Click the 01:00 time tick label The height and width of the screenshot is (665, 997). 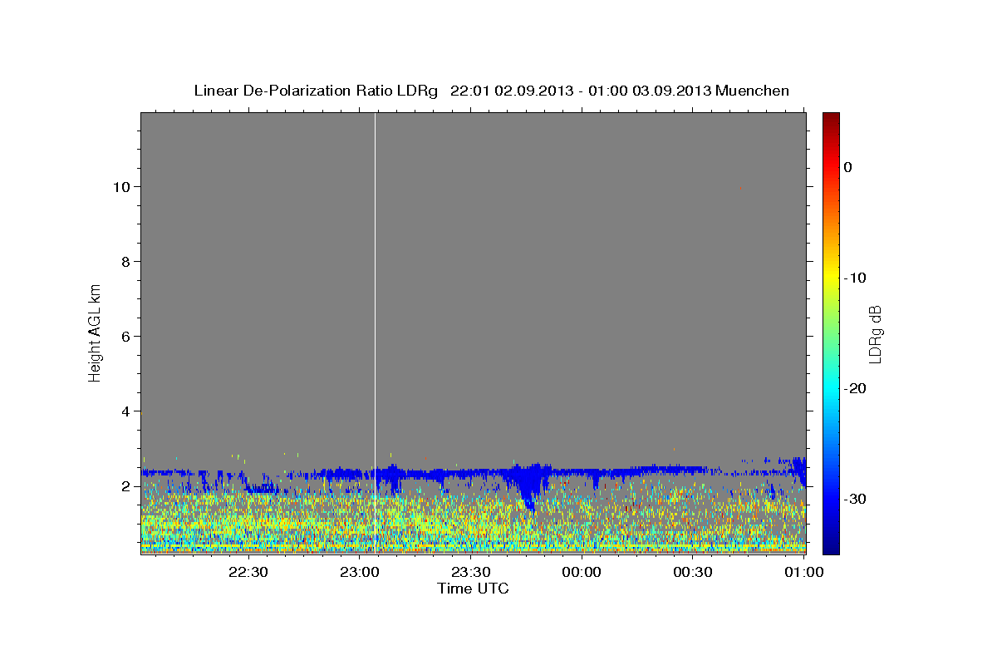tap(803, 572)
